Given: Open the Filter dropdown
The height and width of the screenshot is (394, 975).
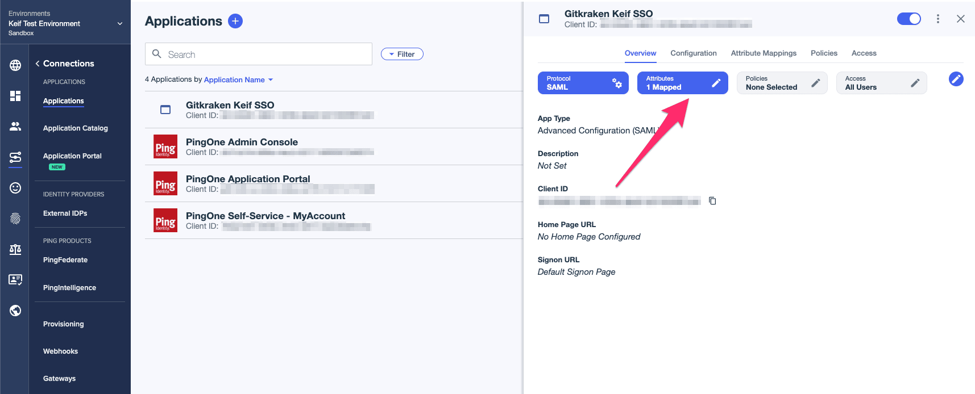Looking at the screenshot, I should [x=402, y=54].
